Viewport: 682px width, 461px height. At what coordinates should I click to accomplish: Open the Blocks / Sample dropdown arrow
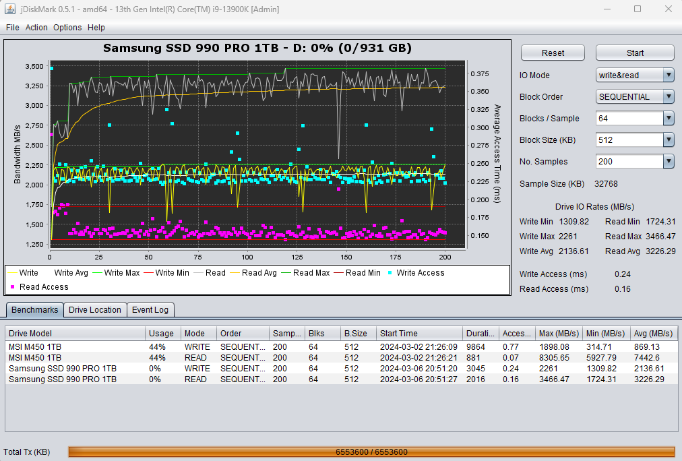click(x=668, y=119)
